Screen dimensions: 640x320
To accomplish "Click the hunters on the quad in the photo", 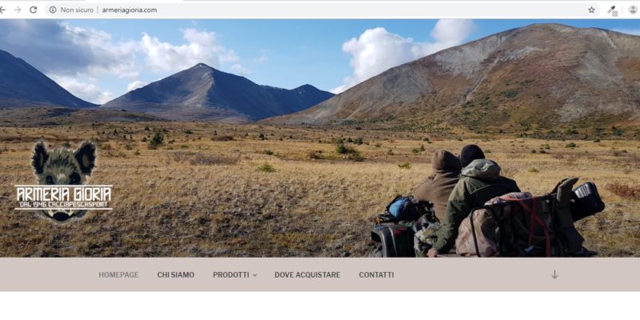I will click(486, 202).
